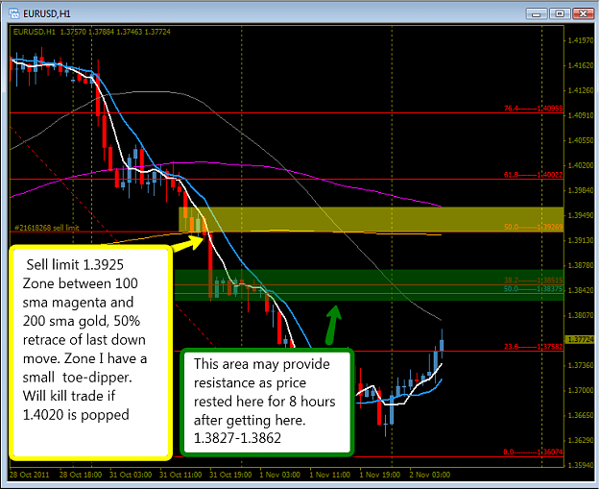Select the 61.8 Fibonacci level label 1.40022
The width and height of the screenshot is (600, 489).
[x=533, y=175]
